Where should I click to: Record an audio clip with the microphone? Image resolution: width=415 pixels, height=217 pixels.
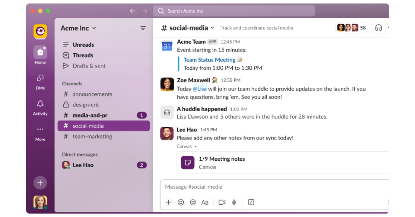pyautogui.click(x=234, y=202)
